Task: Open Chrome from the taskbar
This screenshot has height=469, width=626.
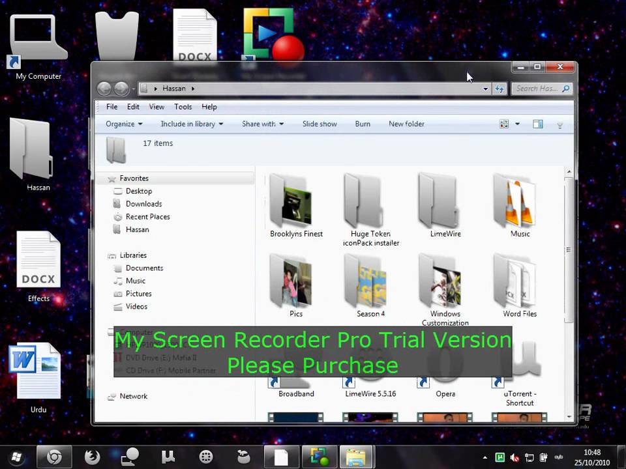Action: pyautogui.click(x=54, y=457)
